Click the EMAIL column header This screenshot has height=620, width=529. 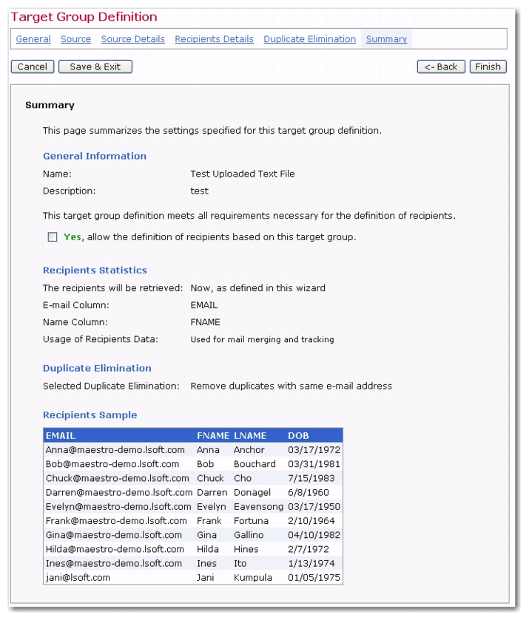coord(61,436)
